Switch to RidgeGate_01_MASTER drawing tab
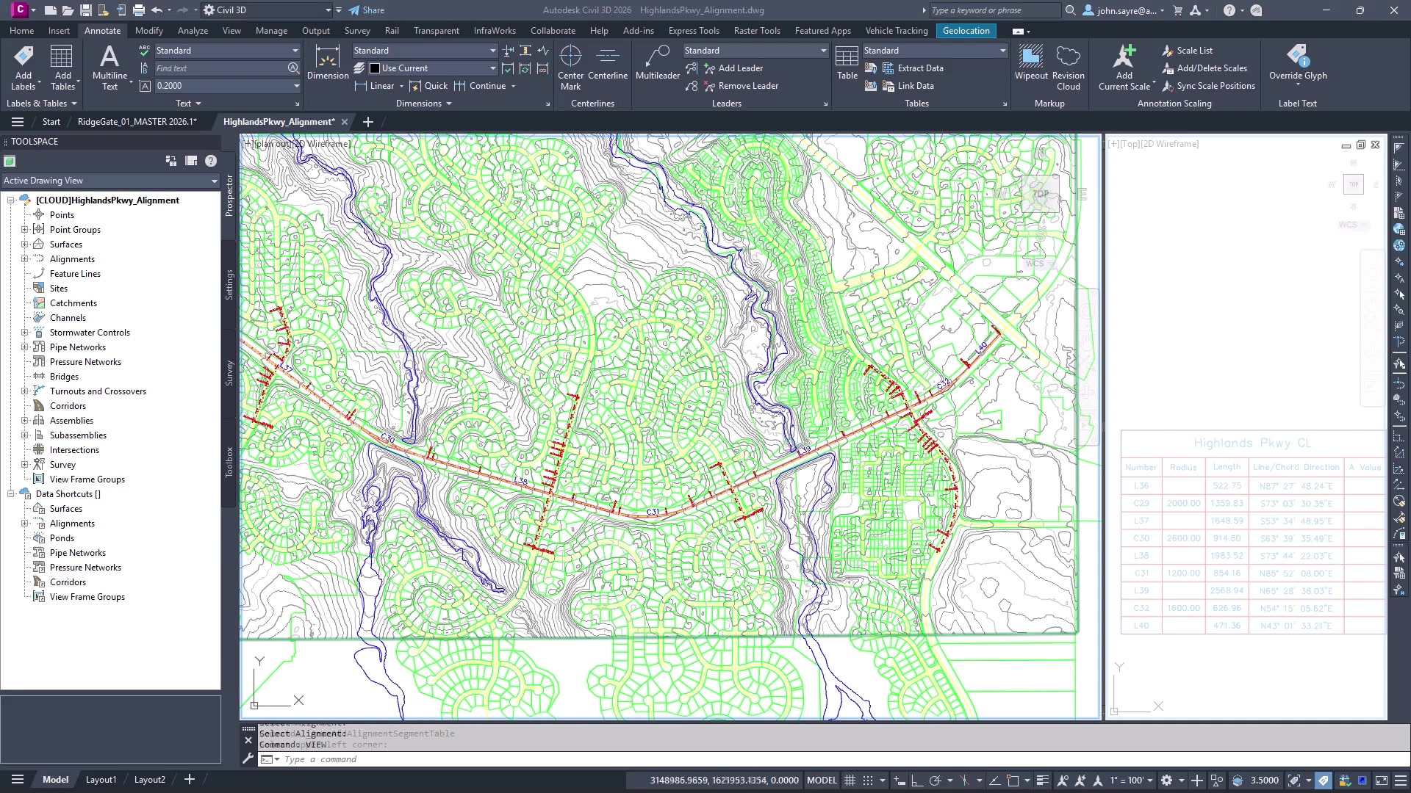 (137, 122)
